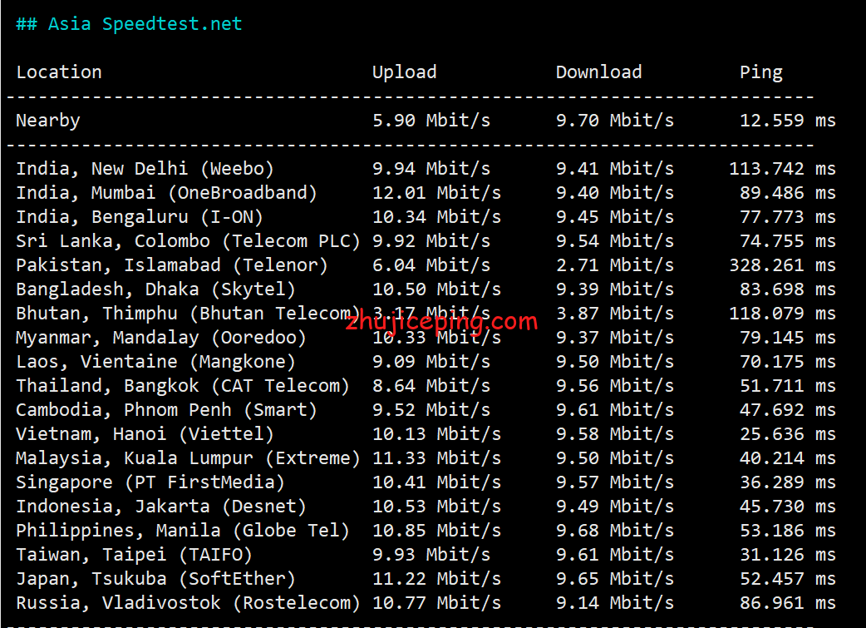Click Singapore ping '36.289 ms'
866x628 pixels.
click(788, 482)
